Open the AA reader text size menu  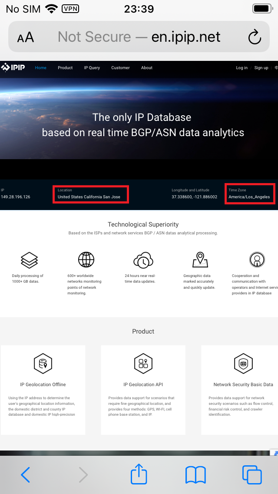click(x=26, y=37)
